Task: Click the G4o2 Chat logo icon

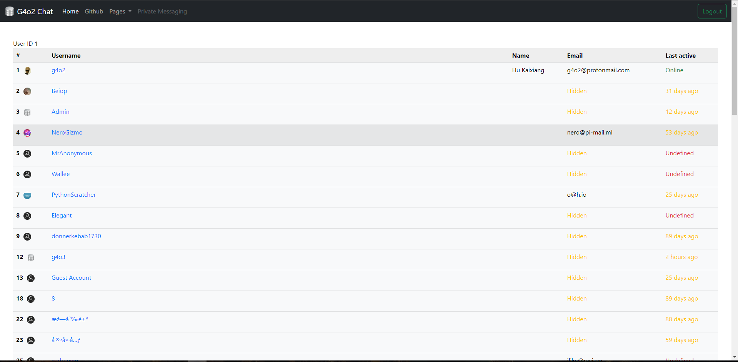Action: 10,12
